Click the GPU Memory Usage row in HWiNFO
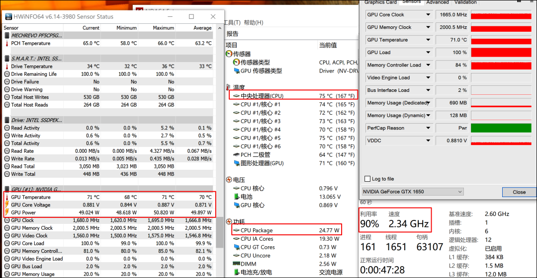The image size is (537, 278). click(108, 274)
